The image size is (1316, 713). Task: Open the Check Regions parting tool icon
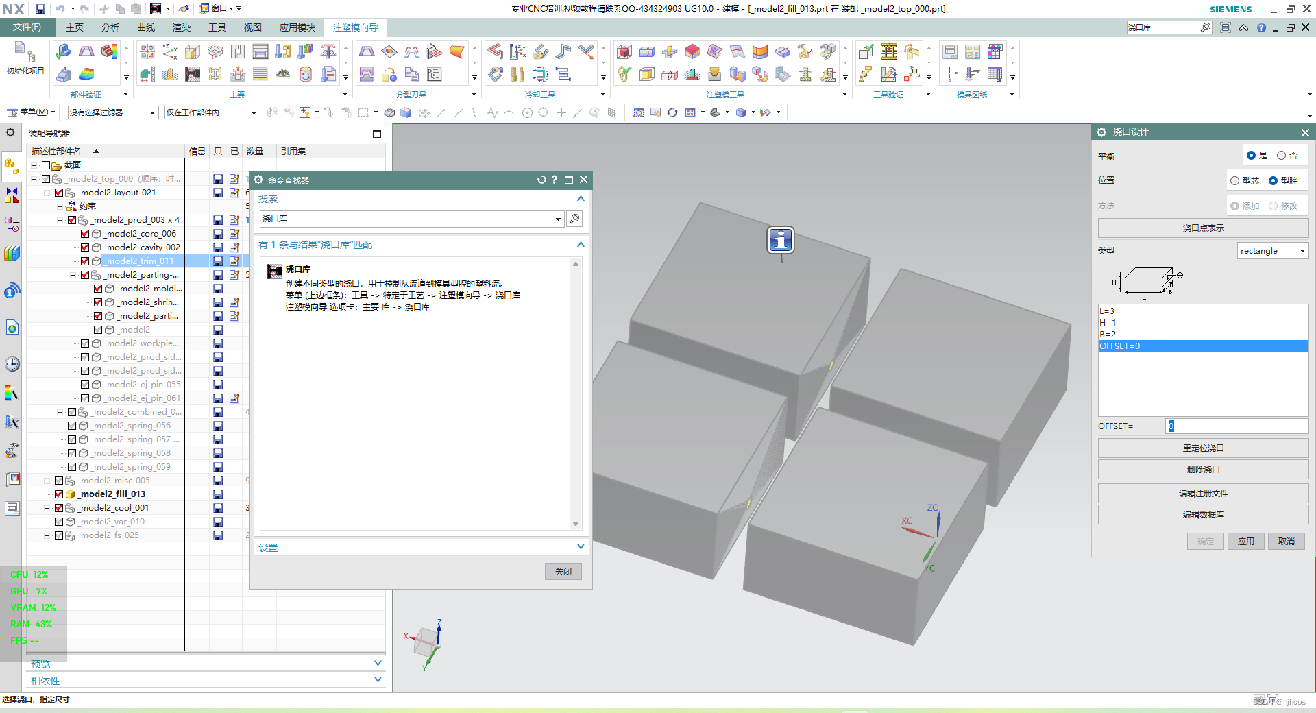tap(367, 51)
